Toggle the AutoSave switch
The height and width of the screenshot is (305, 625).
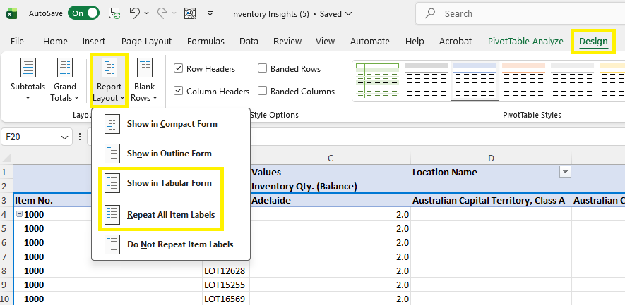coord(85,13)
